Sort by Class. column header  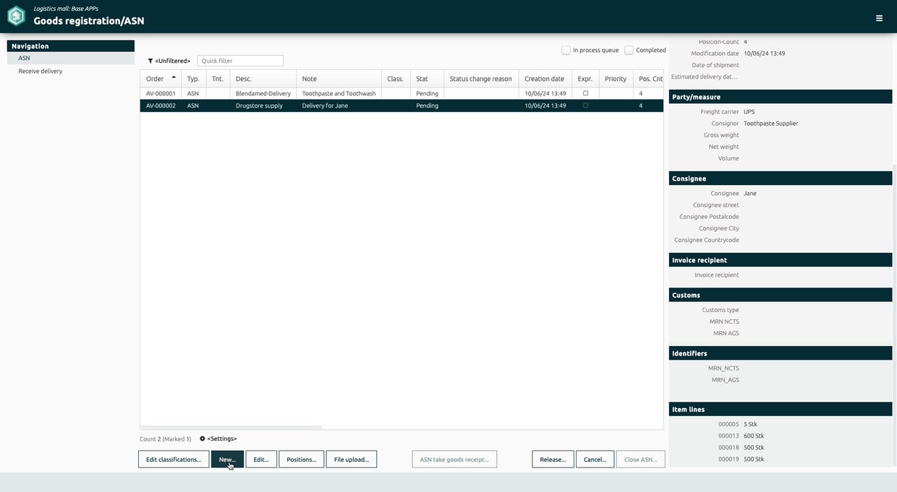[396, 79]
